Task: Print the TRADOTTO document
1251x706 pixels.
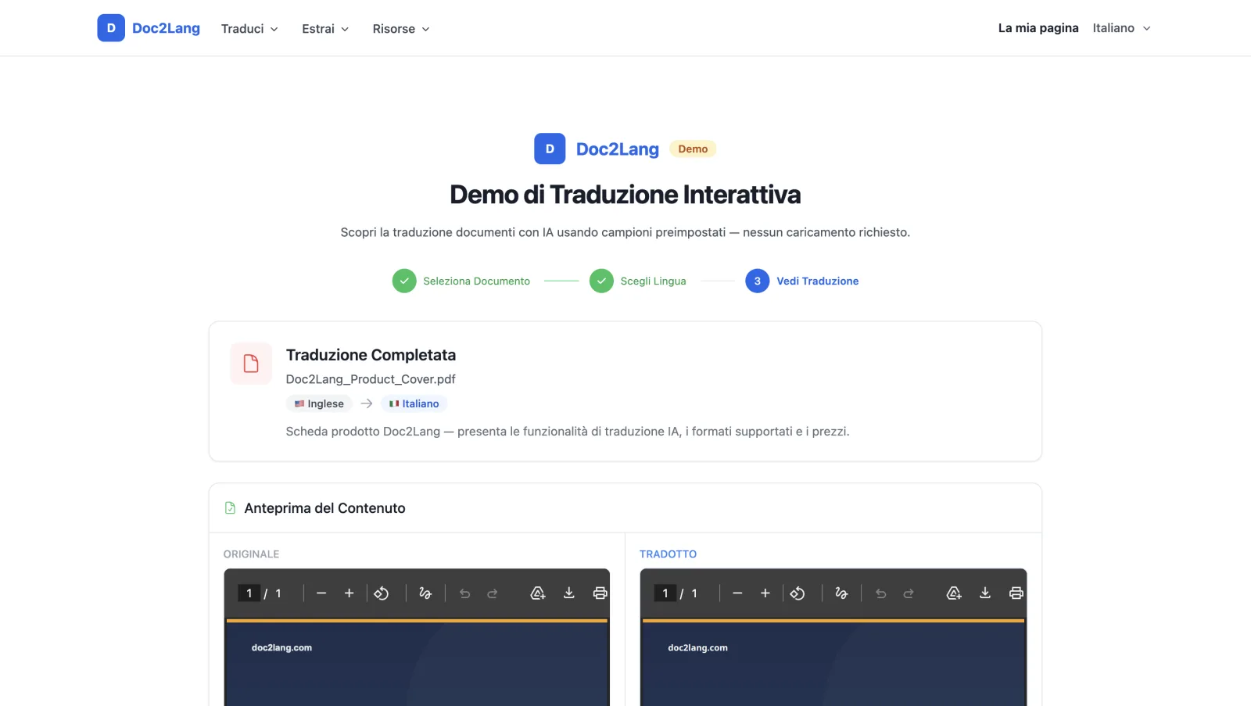Action: click(1016, 593)
